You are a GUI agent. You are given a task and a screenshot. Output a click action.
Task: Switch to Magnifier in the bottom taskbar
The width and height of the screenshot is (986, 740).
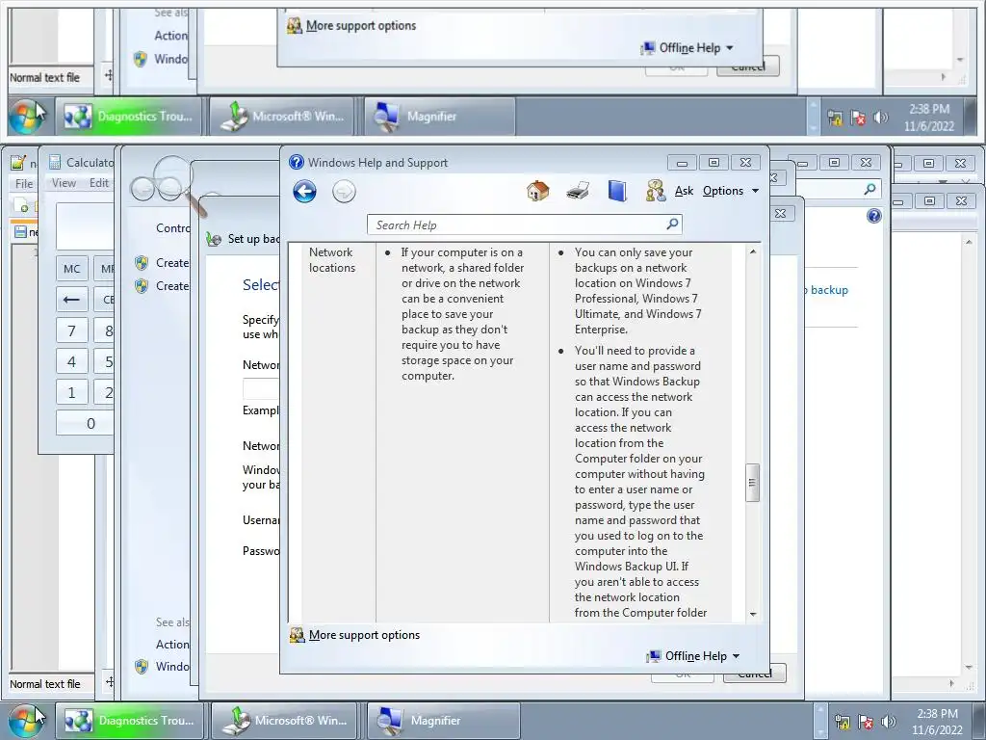pos(443,721)
